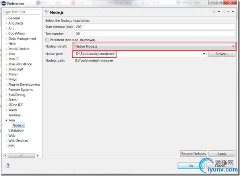Click the Node.js path value text

click(94, 61)
